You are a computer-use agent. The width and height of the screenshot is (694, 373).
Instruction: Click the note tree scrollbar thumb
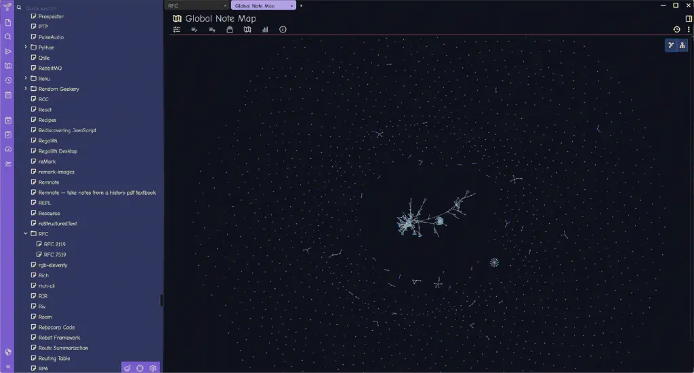[x=161, y=300]
